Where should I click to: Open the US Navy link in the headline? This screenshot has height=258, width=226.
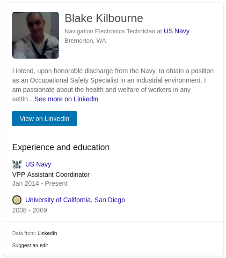(x=176, y=31)
